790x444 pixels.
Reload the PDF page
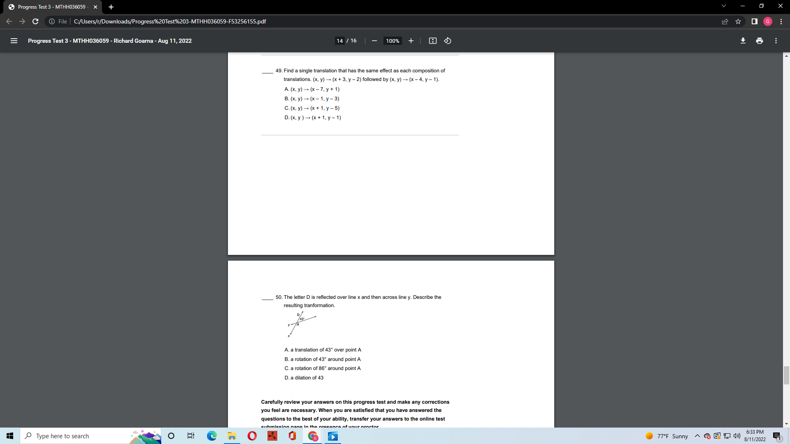(x=35, y=21)
